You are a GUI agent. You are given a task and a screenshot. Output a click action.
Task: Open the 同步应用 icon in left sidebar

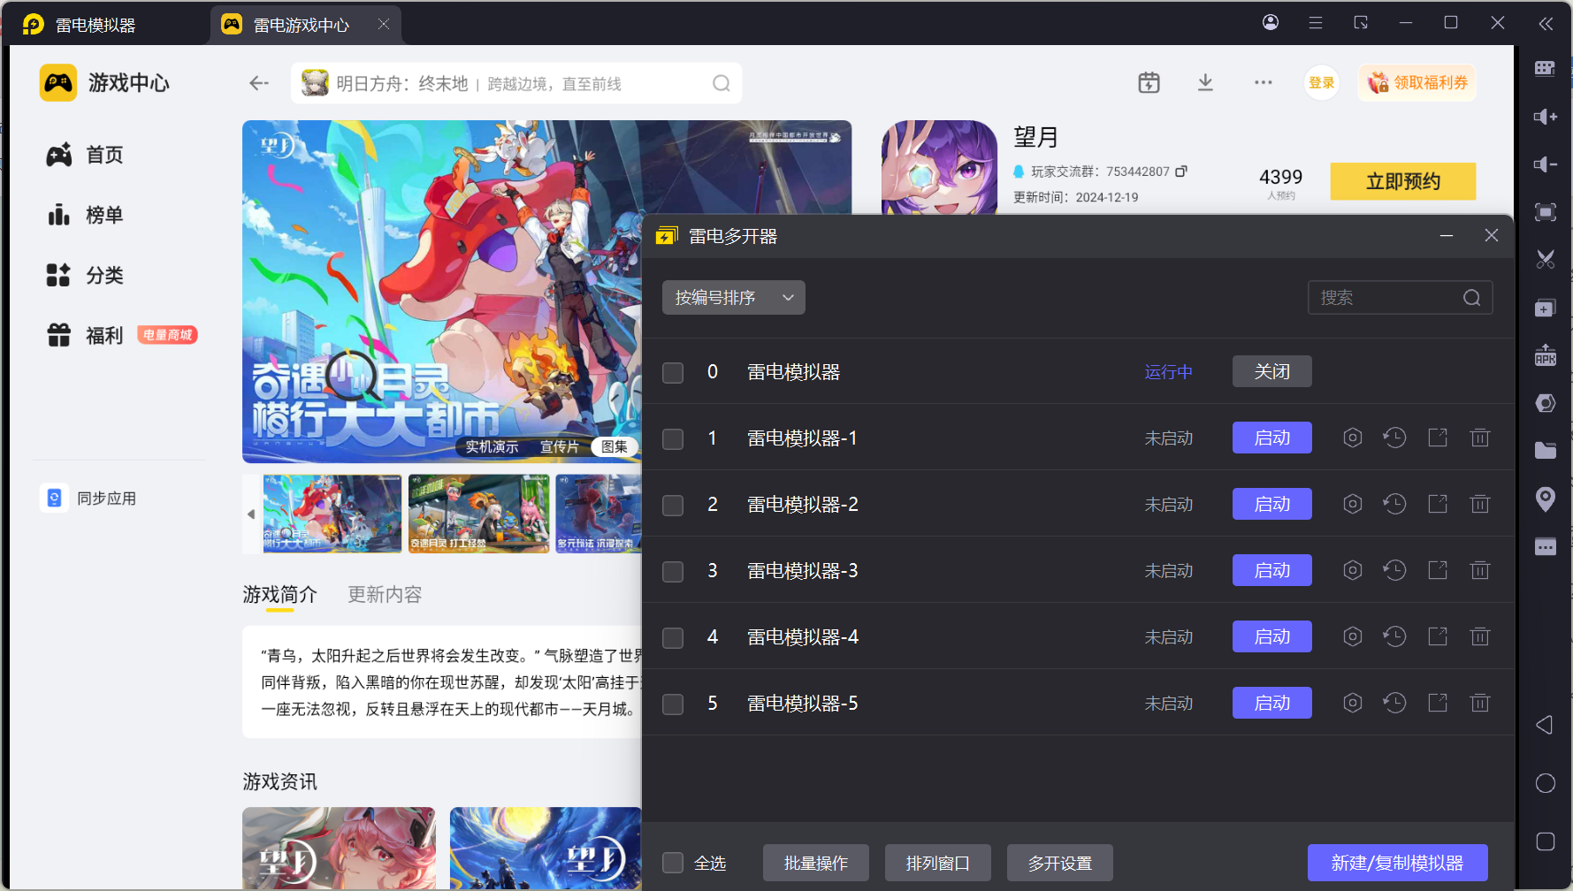[54, 498]
